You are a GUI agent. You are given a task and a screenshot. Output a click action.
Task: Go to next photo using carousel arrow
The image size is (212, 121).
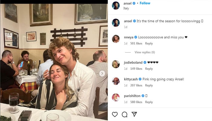102,73
